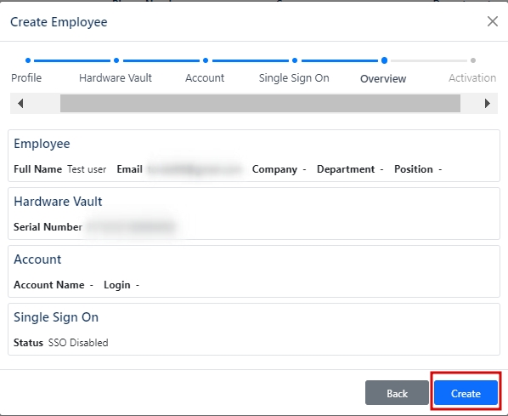Select the Single Sign On step dot
This screenshot has width=508, height=416.
[x=295, y=60]
